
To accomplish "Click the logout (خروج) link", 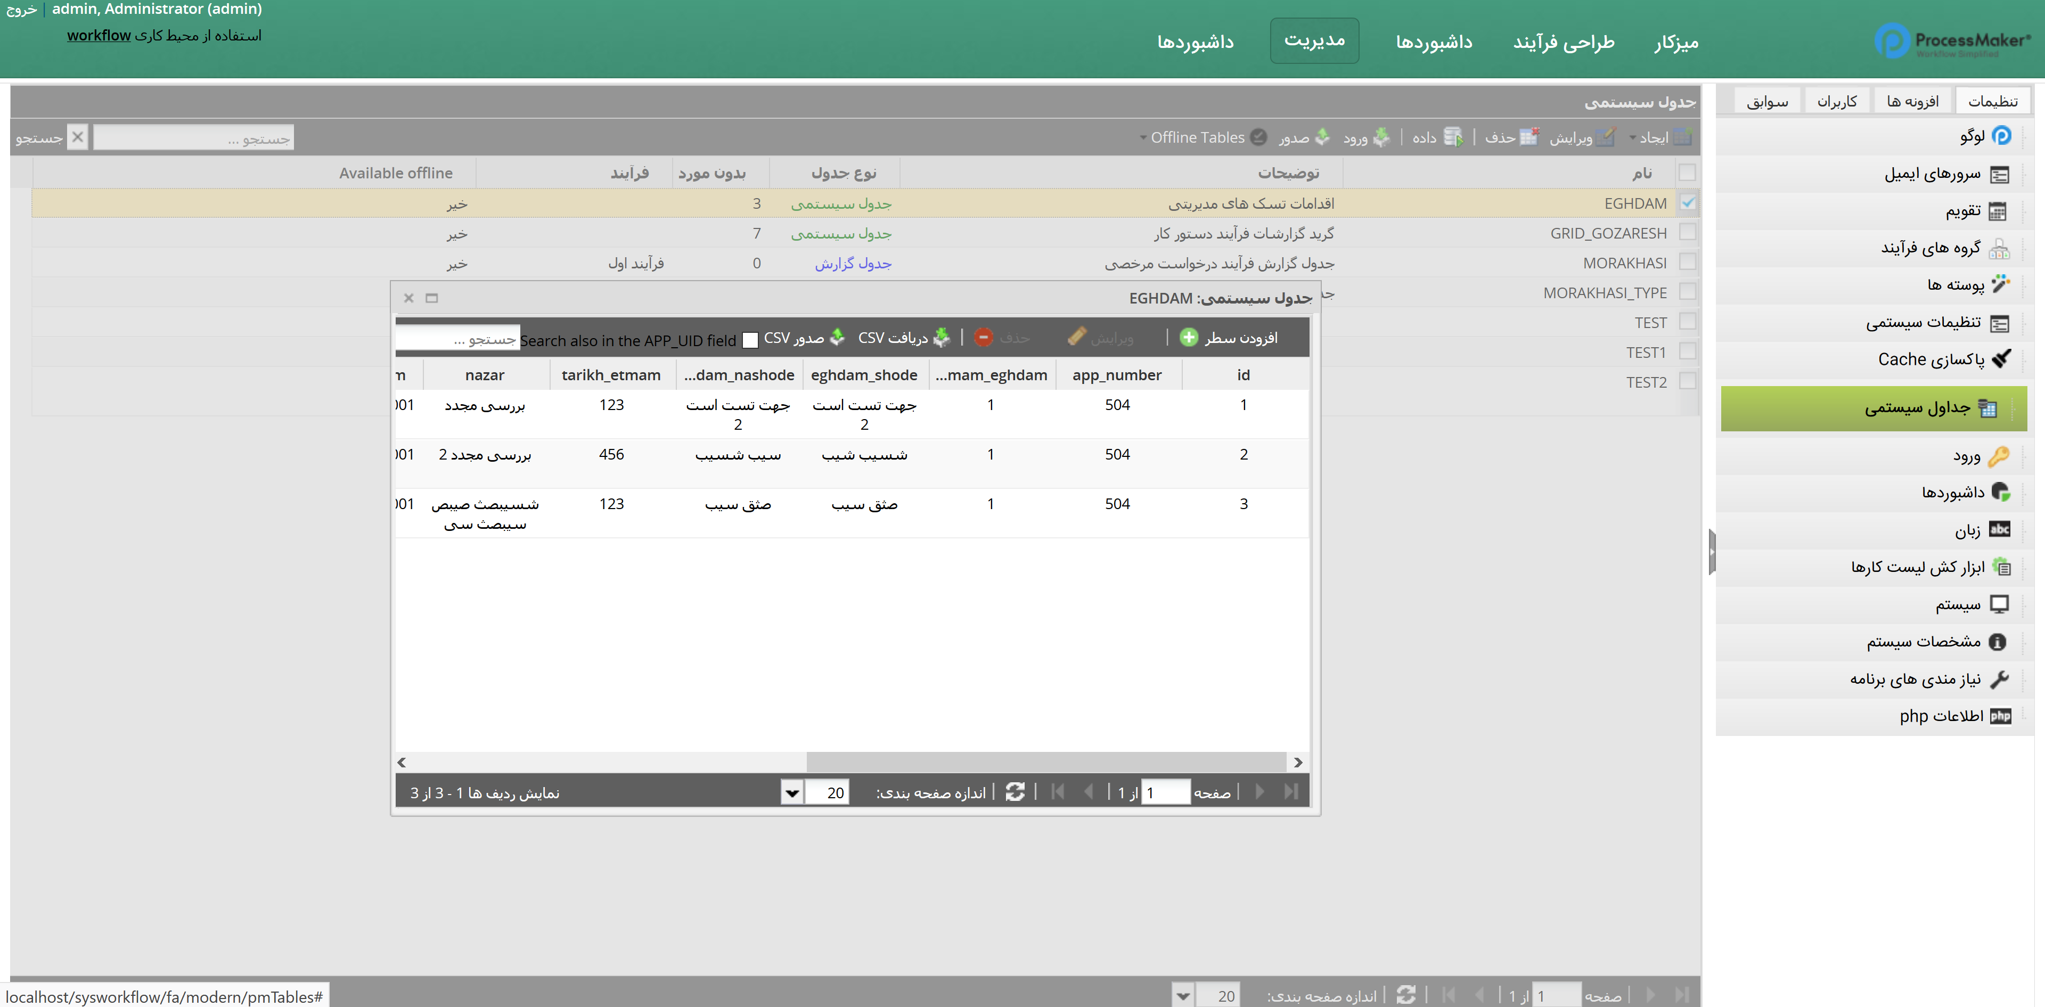I will [21, 10].
